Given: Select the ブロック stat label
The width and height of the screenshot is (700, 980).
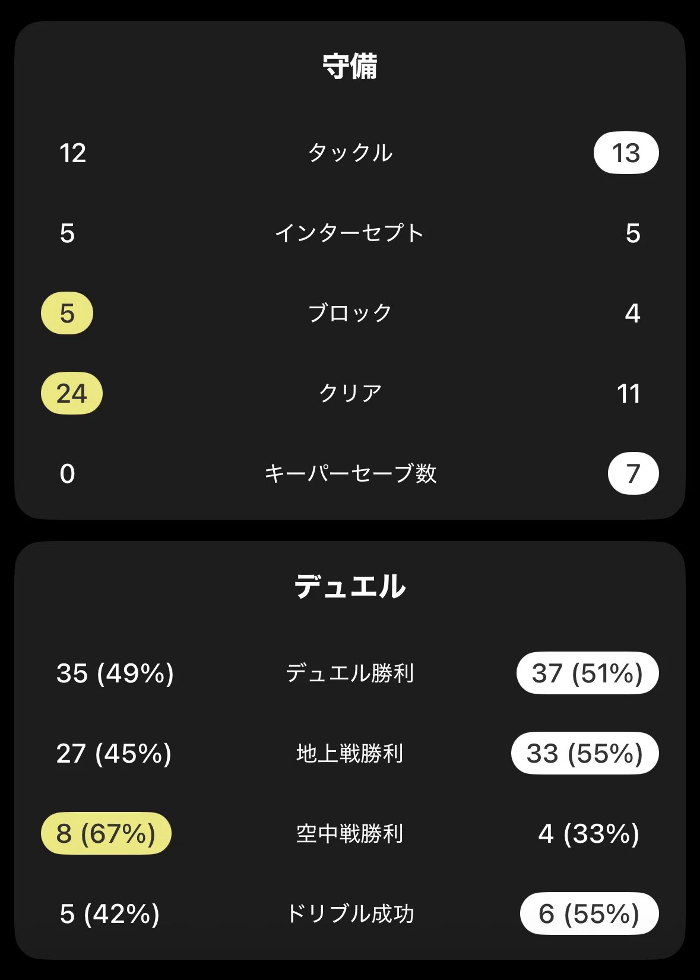Looking at the screenshot, I should [350, 313].
